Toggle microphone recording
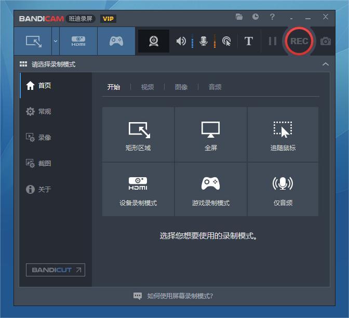Screen dimensions: 349x318 tap(204, 41)
